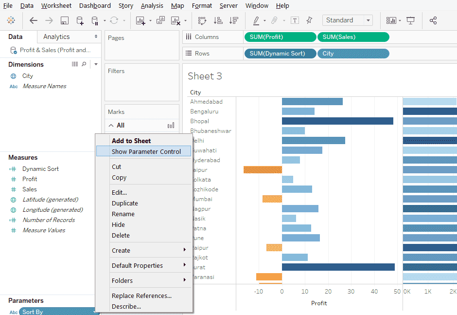The image size is (457, 315).
Task: Click the SUM(Dynamic Sort) pill on Rows
Action: coord(280,54)
